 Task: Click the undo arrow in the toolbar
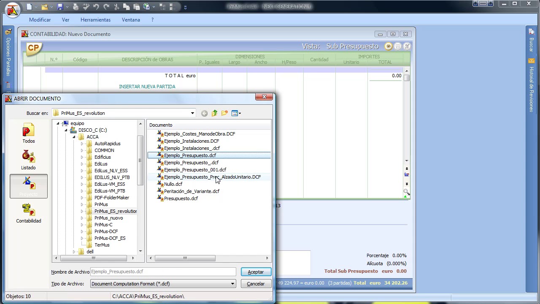click(x=96, y=7)
